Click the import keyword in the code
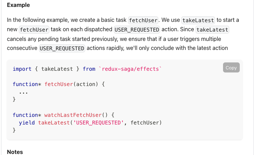This screenshot has height=155, width=254. tap(22, 69)
